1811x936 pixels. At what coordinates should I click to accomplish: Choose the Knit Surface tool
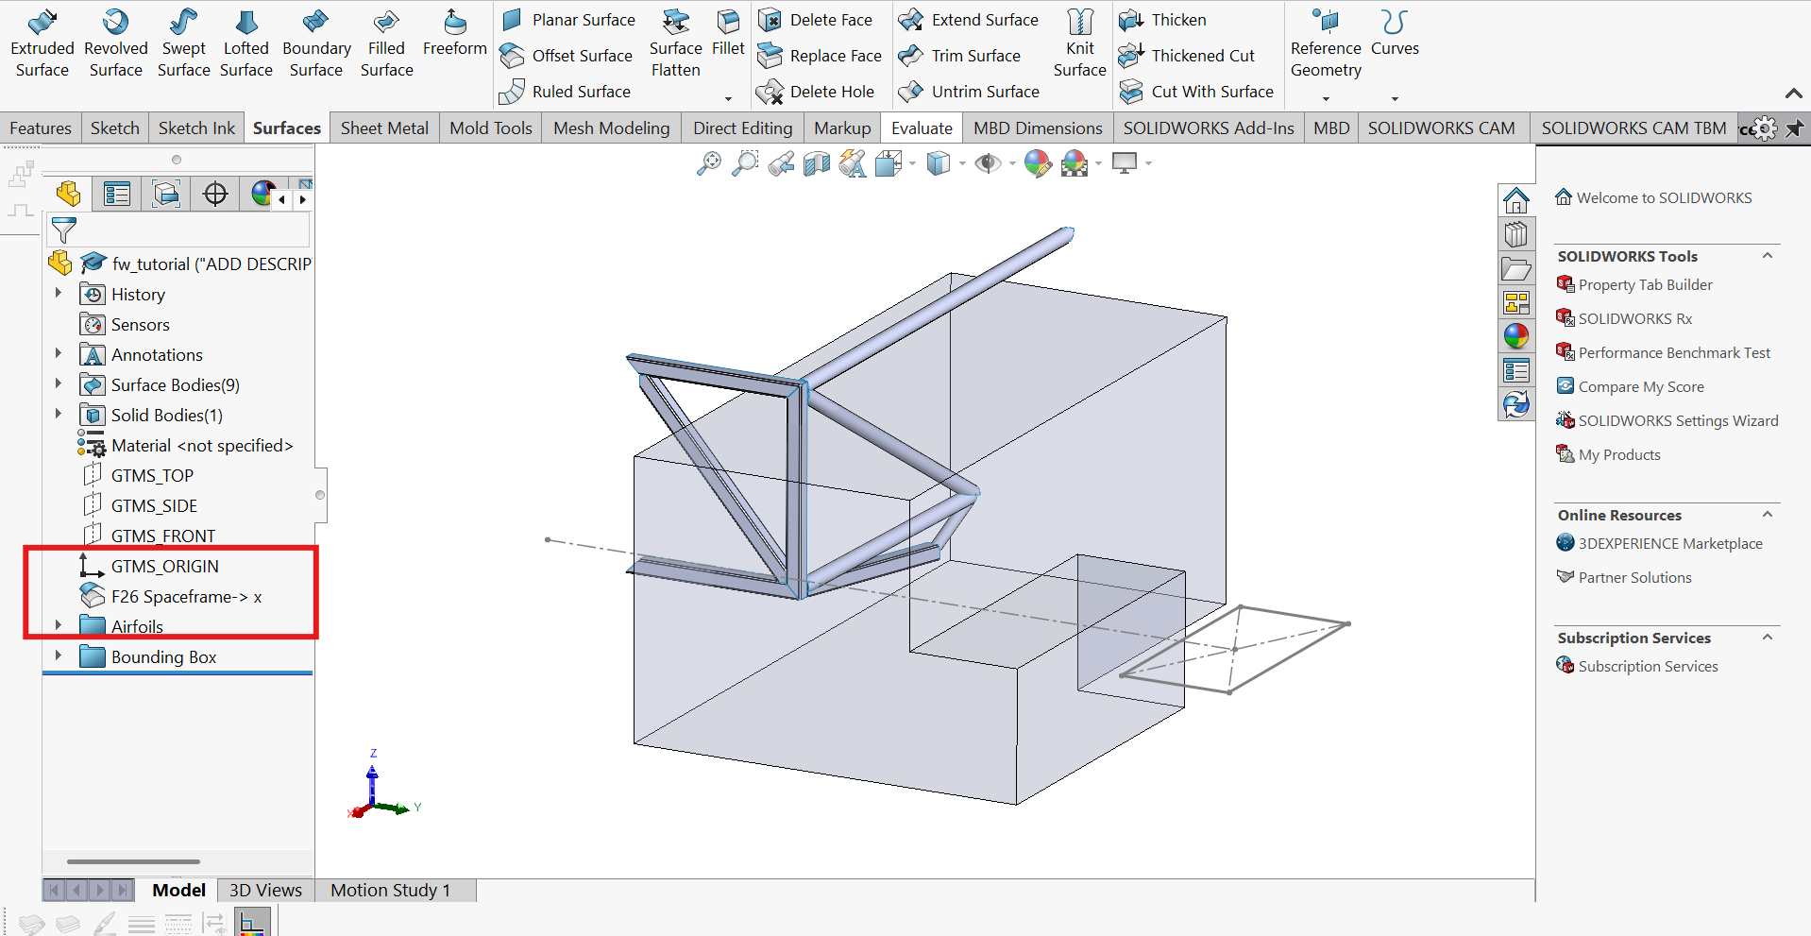click(x=1079, y=43)
